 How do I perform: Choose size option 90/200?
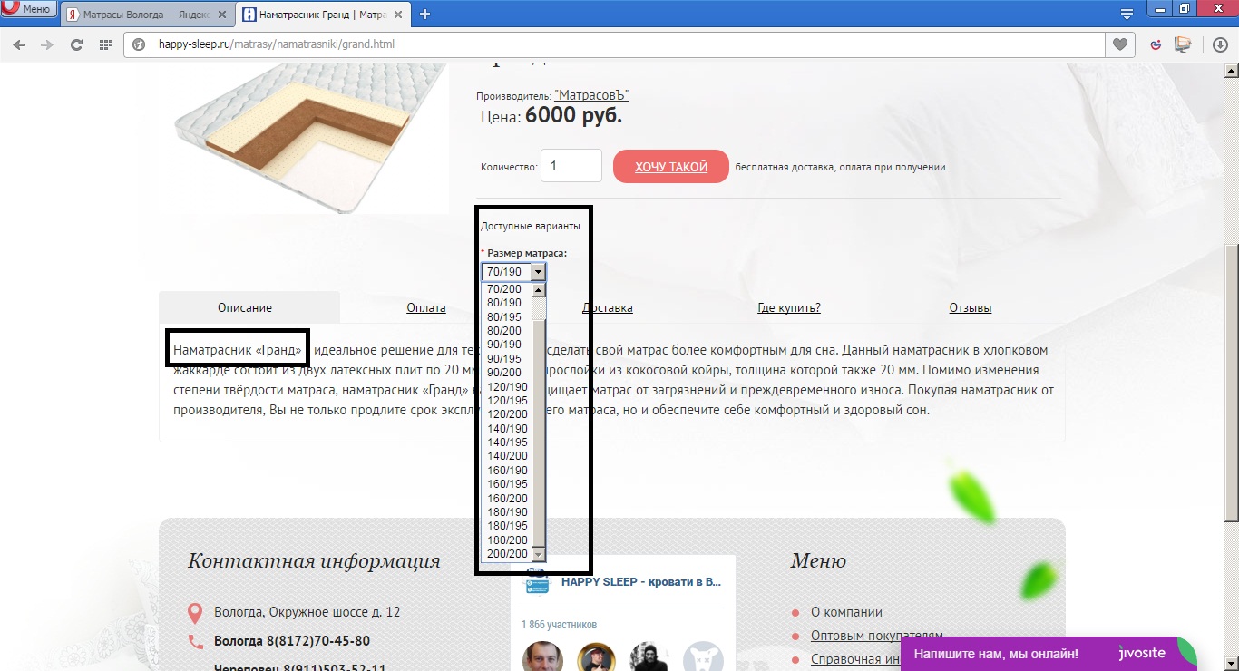pos(504,373)
